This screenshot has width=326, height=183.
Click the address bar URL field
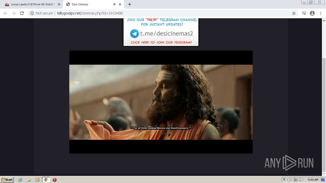(x=163, y=13)
